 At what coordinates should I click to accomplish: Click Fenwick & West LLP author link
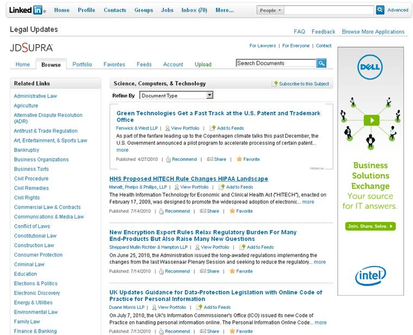pyautogui.click(x=137, y=128)
